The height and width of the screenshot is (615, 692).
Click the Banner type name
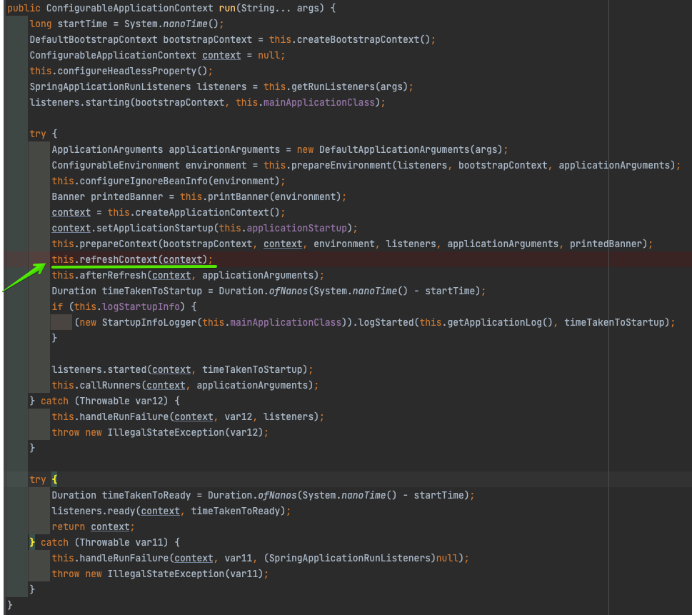pos(69,196)
